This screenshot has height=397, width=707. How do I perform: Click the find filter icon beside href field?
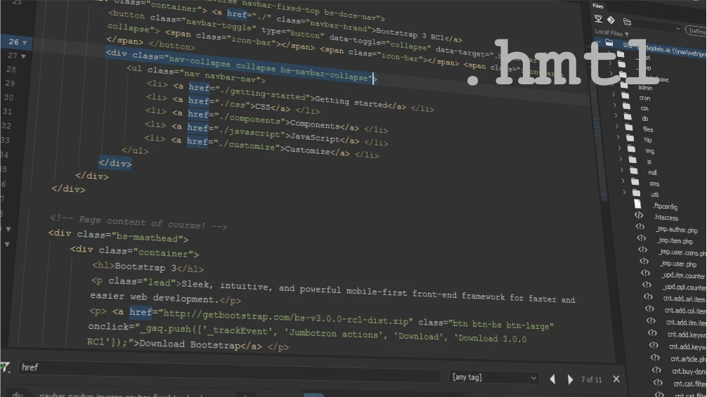(x=6, y=367)
